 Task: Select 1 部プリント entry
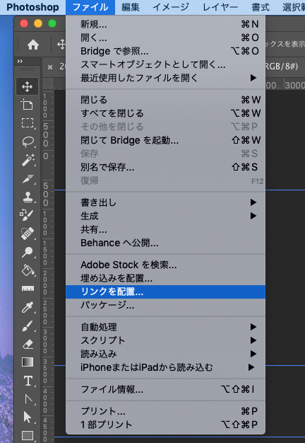pos(165,425)
